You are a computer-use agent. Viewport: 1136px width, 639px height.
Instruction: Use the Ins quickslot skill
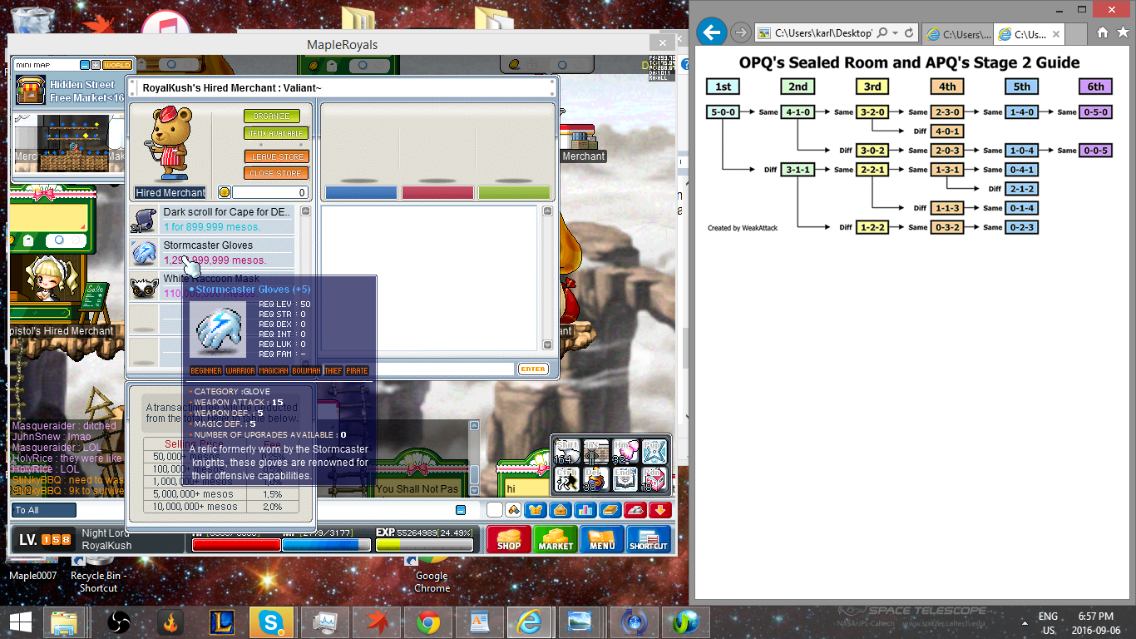[595, 450]
